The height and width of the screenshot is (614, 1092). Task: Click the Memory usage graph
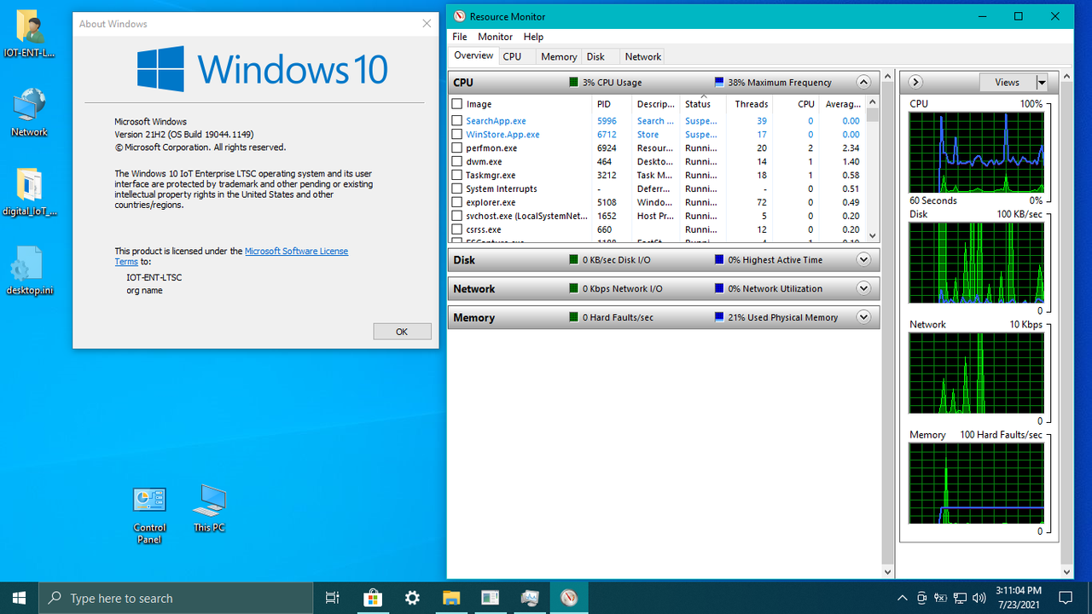(x=976, y=484)
